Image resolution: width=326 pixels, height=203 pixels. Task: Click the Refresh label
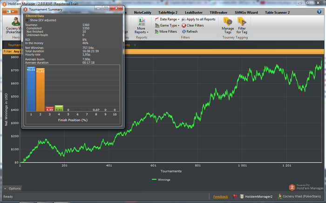click(x=192, y=32)
